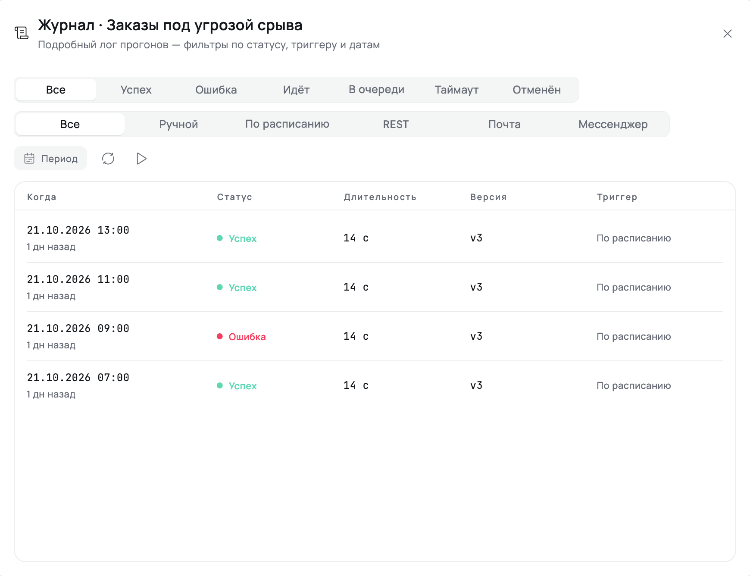Viewport: 750px width, 576px height.
Task: Click the refresh icon next to Период
Action: tap(108, 159)
